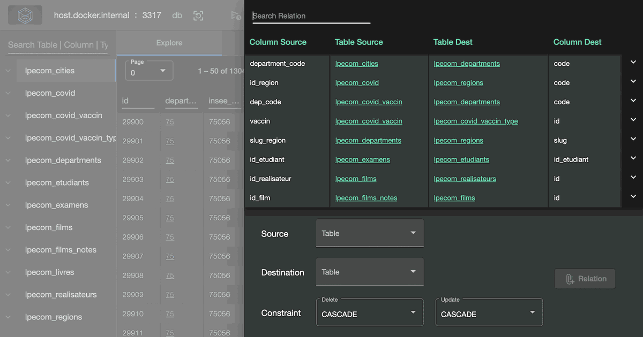The height and width of the screenshot is (337, 643).
Task: Expand lpecom_films tree arrow in sidebar
Action: pyautogui.click(x=8, y=227)
